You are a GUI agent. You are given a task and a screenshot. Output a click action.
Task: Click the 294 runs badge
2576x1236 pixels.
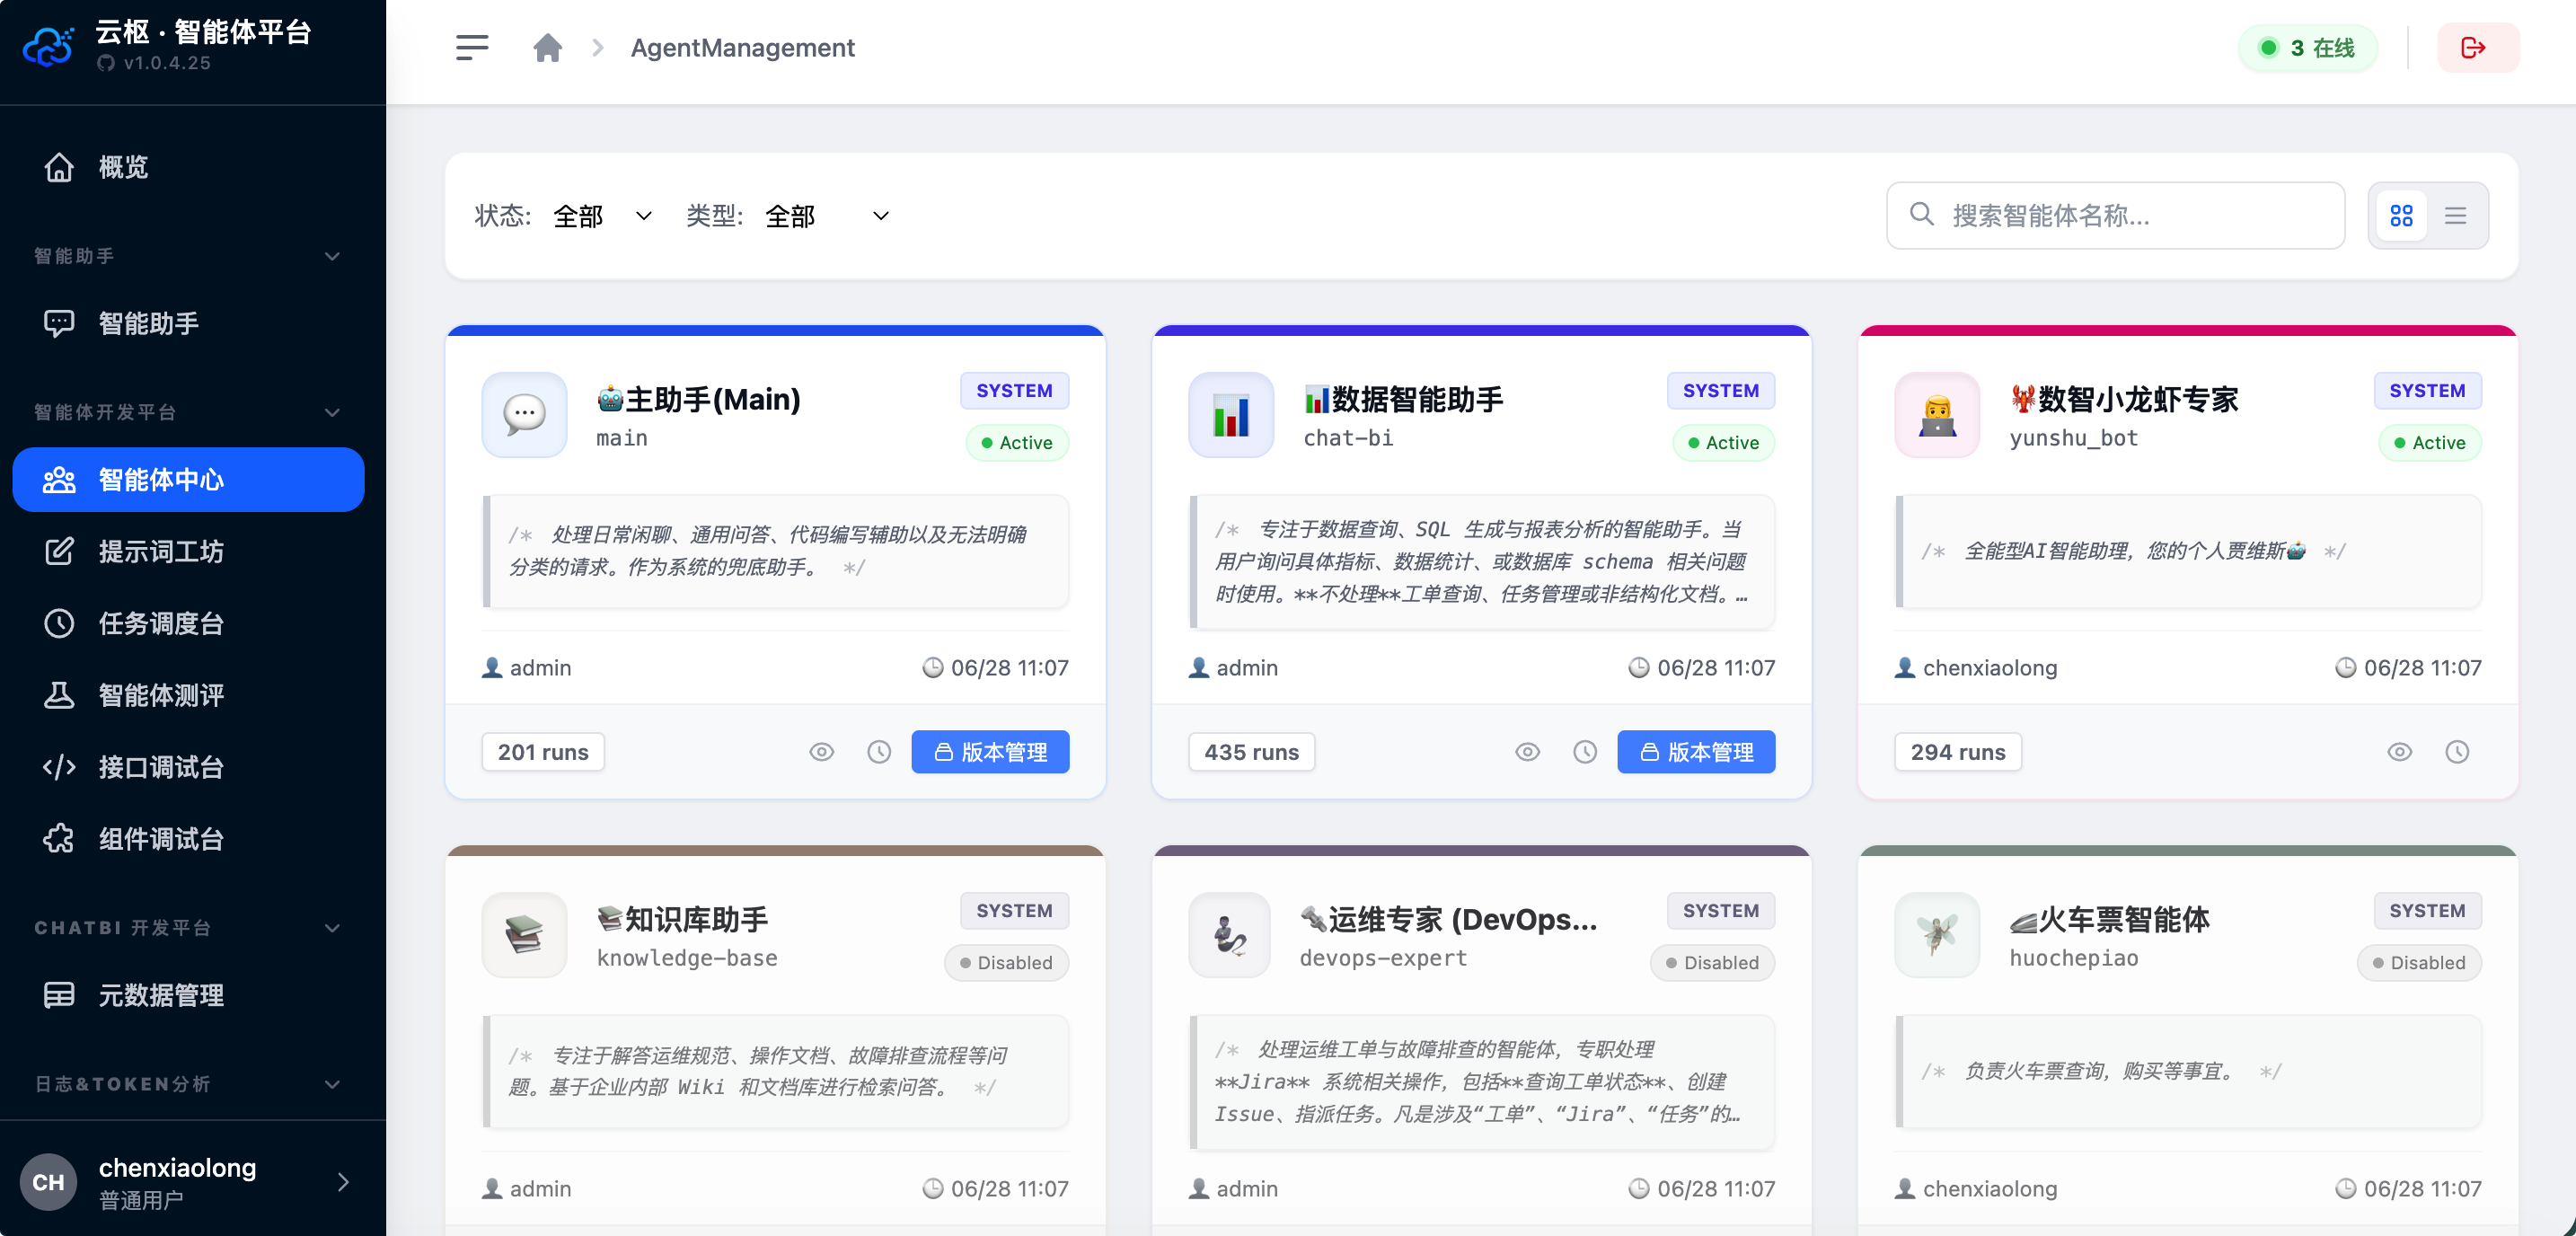1958,752
